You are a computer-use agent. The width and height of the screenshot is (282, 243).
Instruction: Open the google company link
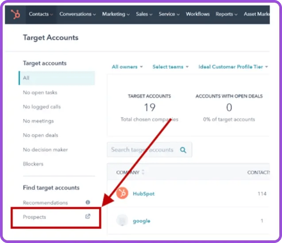141,221
